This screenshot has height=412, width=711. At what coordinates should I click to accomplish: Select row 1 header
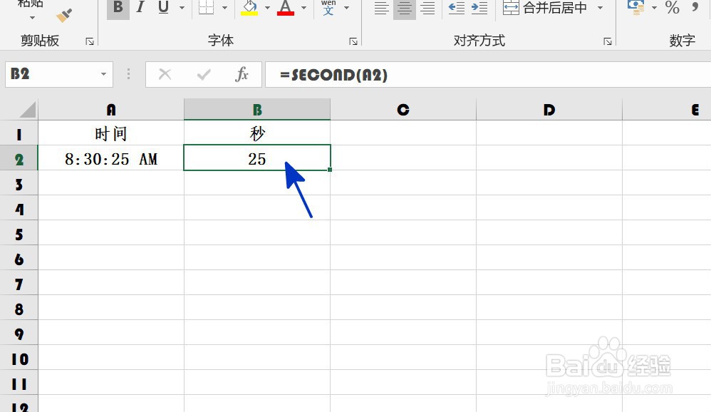19,134
